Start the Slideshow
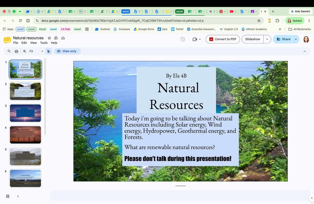314x204 pixels. 253,39
